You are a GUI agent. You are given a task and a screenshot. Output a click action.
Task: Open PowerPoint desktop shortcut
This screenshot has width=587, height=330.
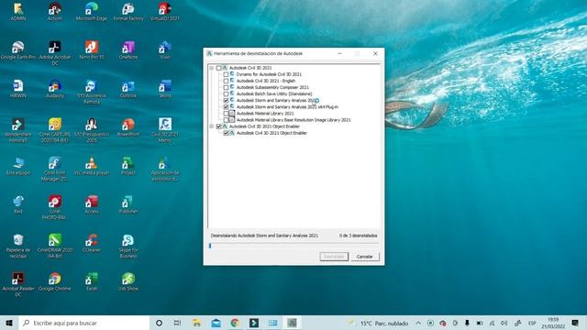[x=128, y=127]
